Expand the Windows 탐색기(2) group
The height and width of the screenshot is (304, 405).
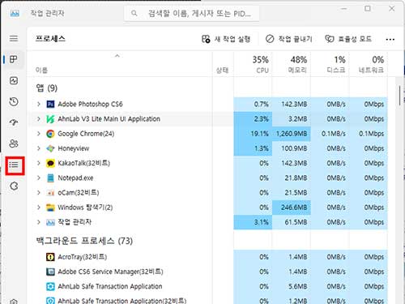[x=39, y=208]
